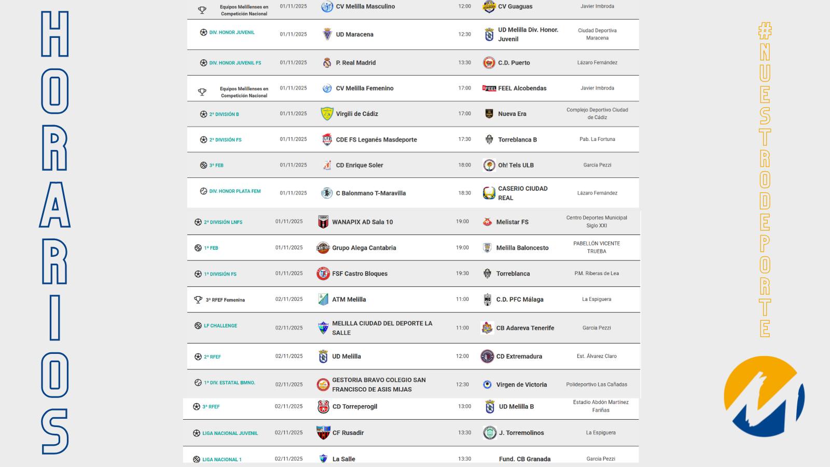Click the trophy icon beside 3ª RFEF Femenina

pos(198,300)
